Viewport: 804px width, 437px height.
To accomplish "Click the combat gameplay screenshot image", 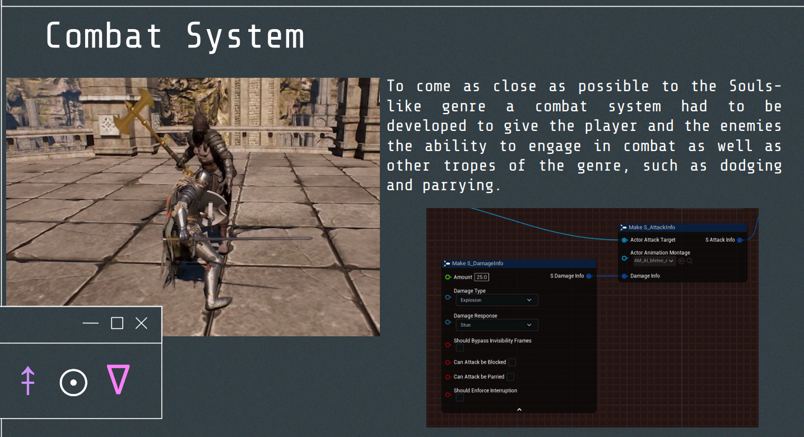I will click(x=193, y=207).
